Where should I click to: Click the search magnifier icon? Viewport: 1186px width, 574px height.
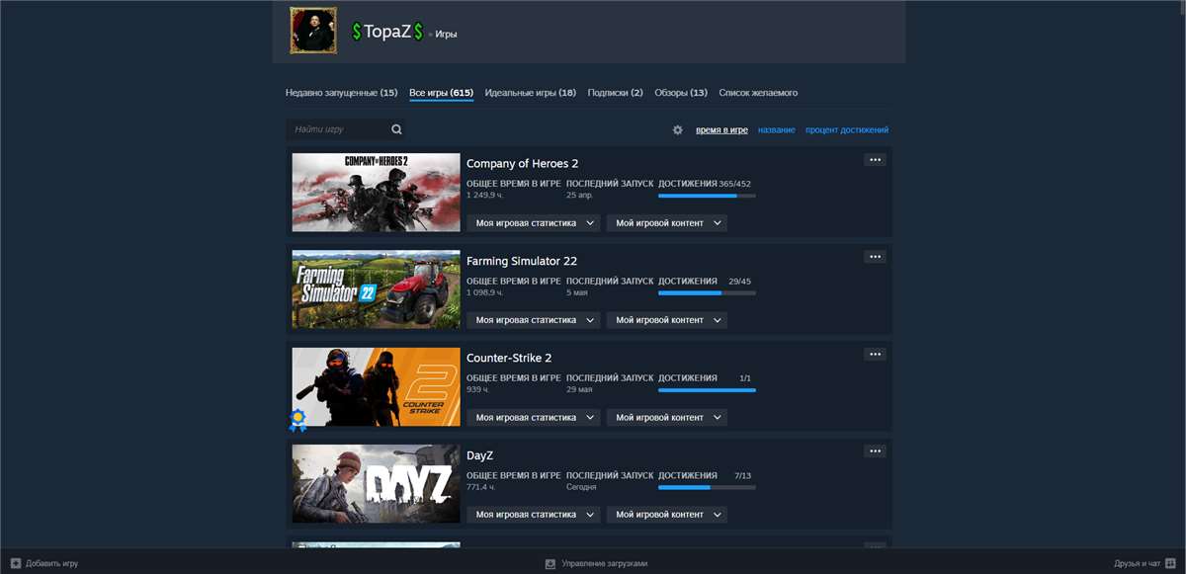396,129
